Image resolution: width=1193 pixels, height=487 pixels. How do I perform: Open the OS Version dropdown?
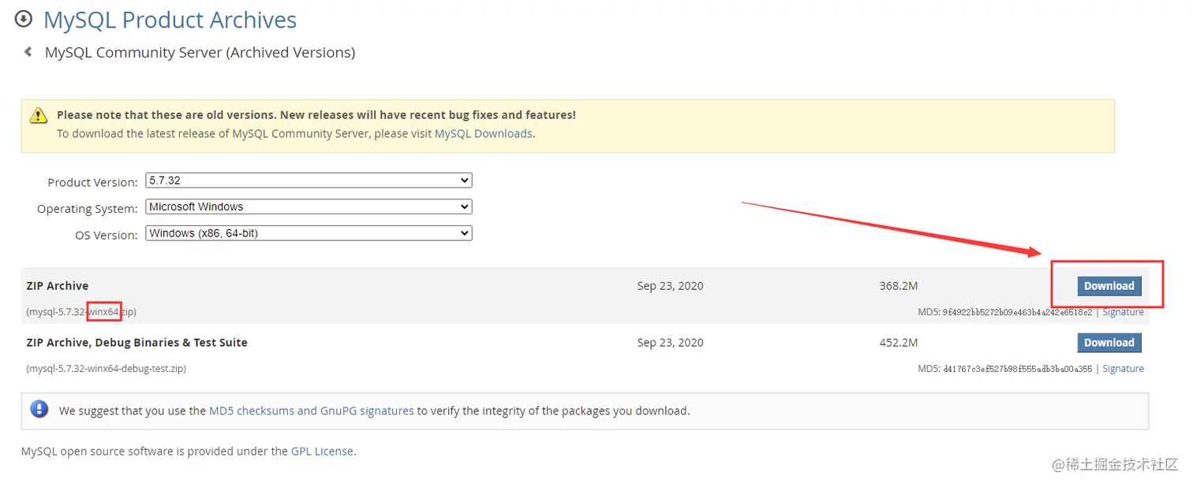tap(309, 233)
